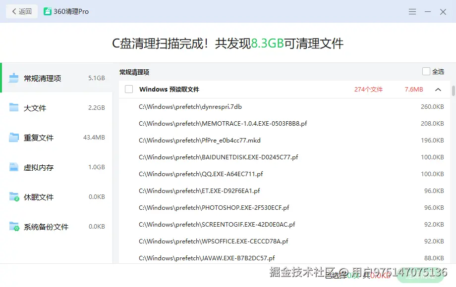Click the folder icon beside 常规清理项
This screenshot has width=456, height=287.
coord(14,78)
